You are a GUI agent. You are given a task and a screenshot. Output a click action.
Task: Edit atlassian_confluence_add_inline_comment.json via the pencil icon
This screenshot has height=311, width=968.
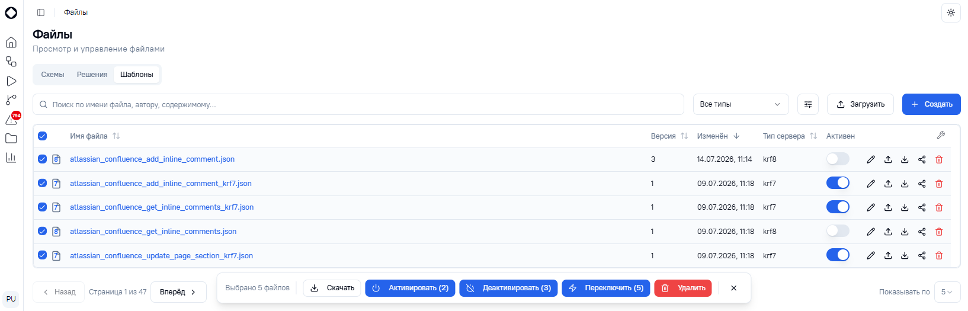tap(871, 159)
